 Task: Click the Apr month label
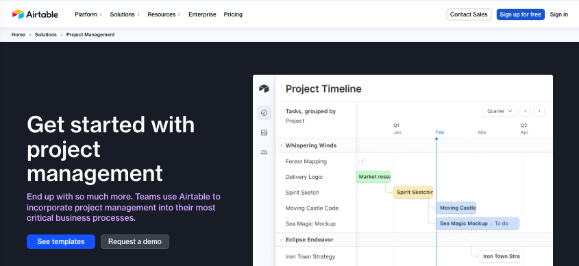click(524, 132)
